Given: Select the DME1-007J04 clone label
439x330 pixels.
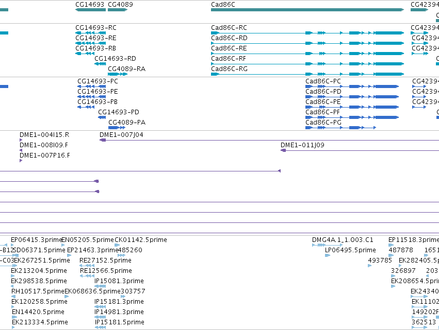Looking at the screenshot, I should coord(122,135).
